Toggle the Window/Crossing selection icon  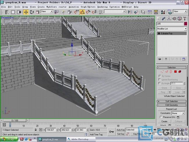pos(19,12)
